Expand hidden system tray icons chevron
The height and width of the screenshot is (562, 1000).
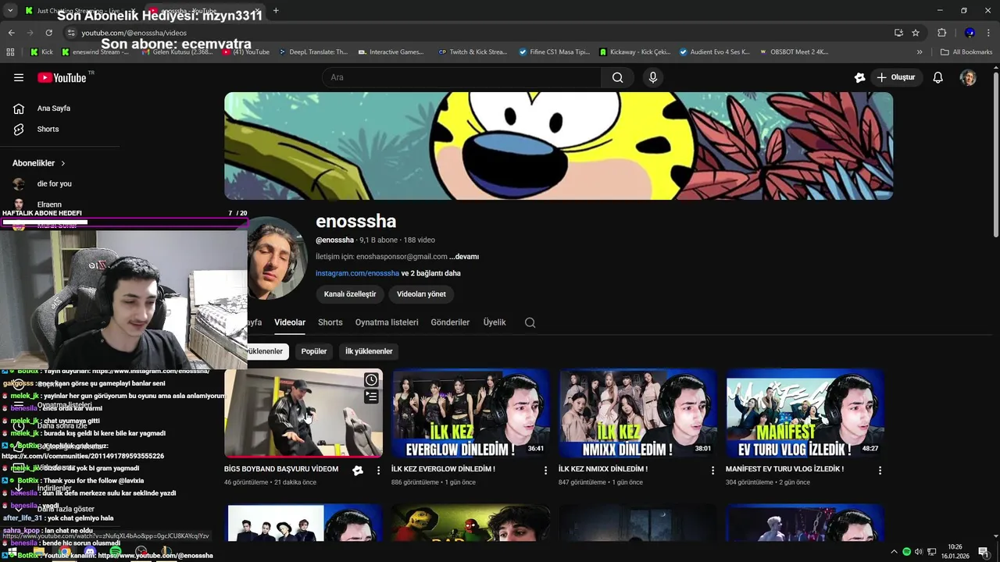click(x=894, y=552)
